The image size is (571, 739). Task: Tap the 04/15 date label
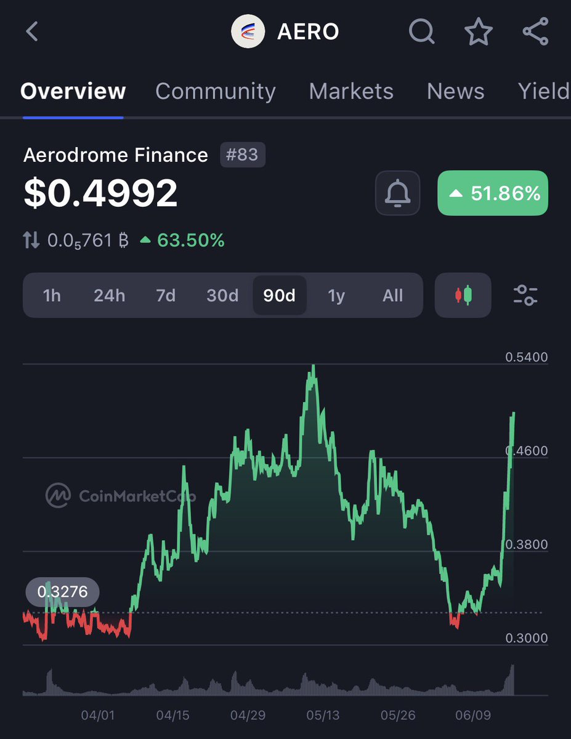173,715
